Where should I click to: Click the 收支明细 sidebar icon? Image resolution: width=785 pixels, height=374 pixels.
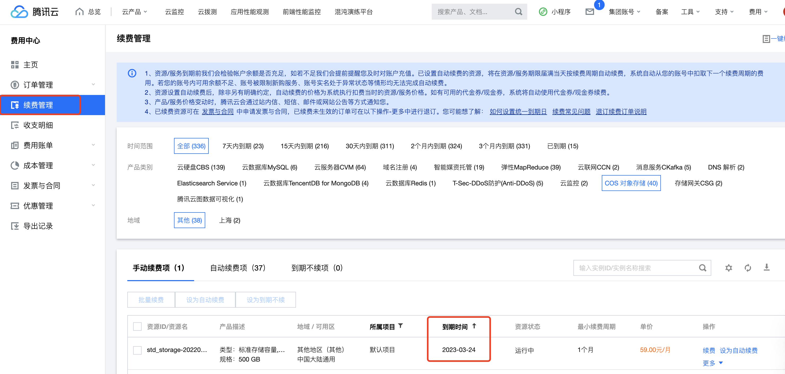coord(15,125)
